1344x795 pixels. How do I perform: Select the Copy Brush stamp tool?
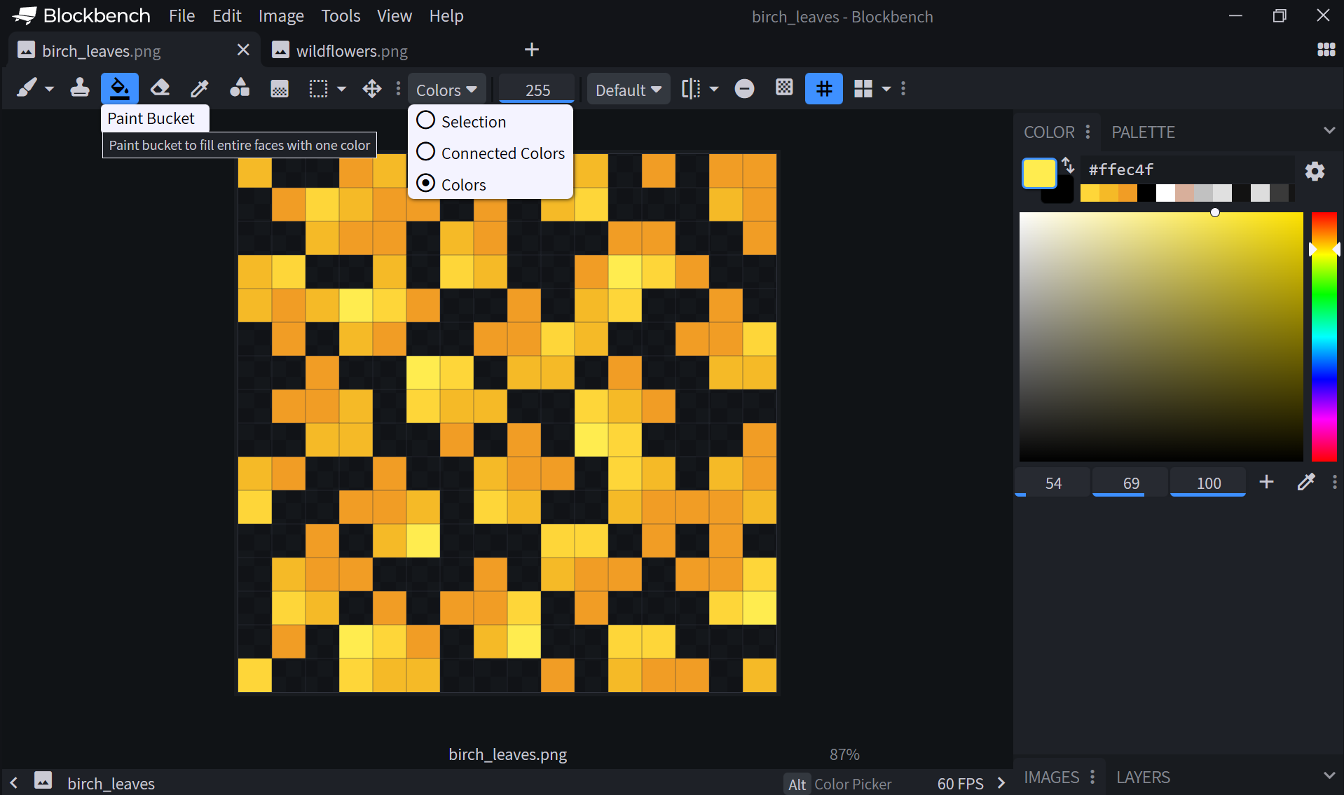click(x=80, y=89)
